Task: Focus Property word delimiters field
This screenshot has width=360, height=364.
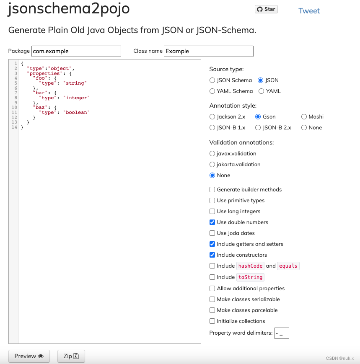Action: click(282, 333)
